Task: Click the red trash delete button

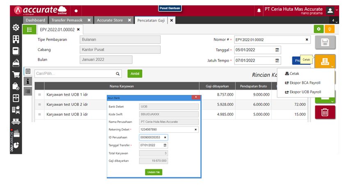Action: tap(325, 112)
